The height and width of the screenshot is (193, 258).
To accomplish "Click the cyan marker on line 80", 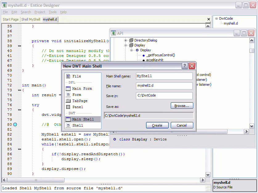I will (15, 124).
